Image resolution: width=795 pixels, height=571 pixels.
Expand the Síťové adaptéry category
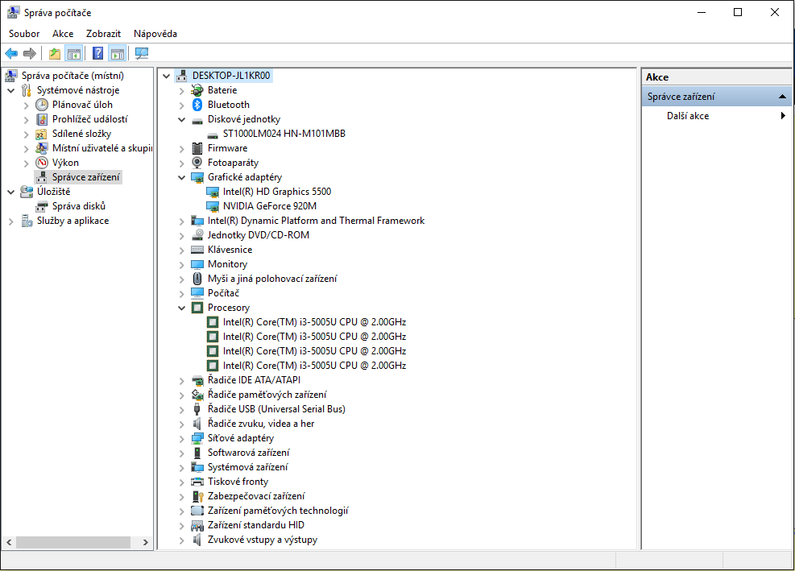(182, 438)
